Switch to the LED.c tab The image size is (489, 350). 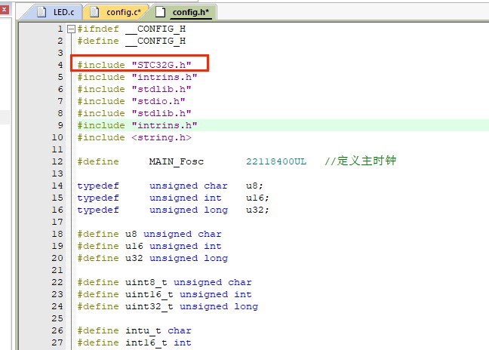coord(63,12)
